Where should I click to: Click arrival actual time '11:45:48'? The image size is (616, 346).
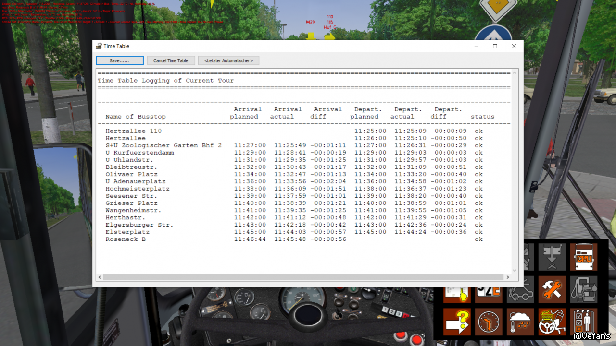(x=290, y=239)
